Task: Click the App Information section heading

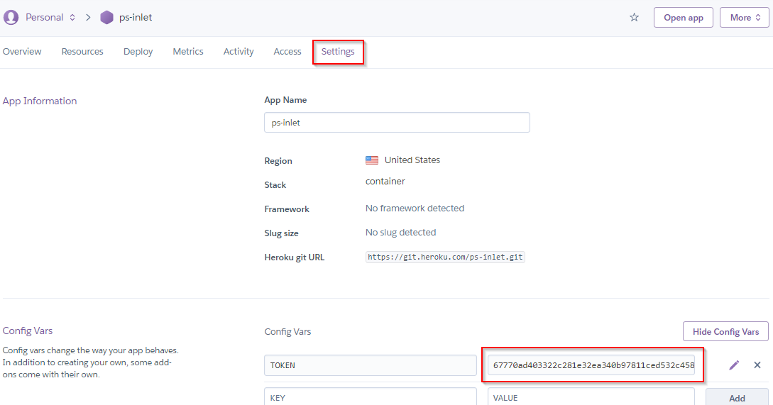Action: tap(40, 101)
